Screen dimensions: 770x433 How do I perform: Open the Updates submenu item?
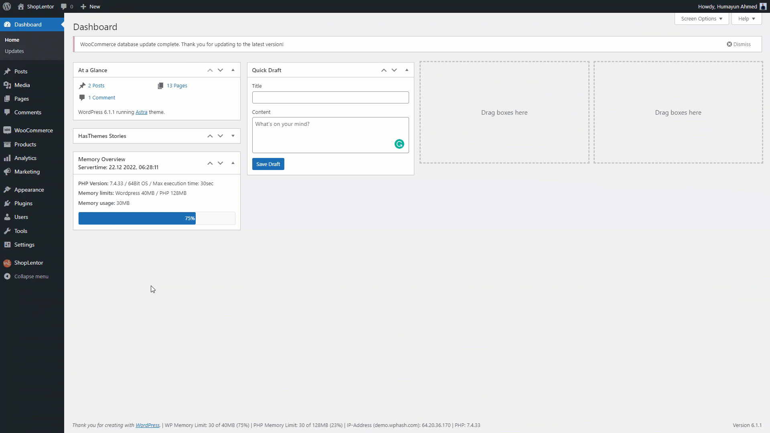(x=14, y=51)
